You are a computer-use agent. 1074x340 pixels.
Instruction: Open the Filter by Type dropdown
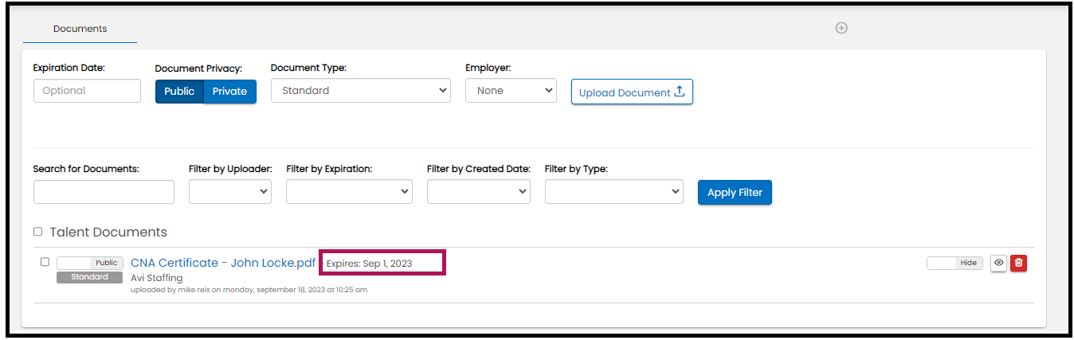(613, 192)
